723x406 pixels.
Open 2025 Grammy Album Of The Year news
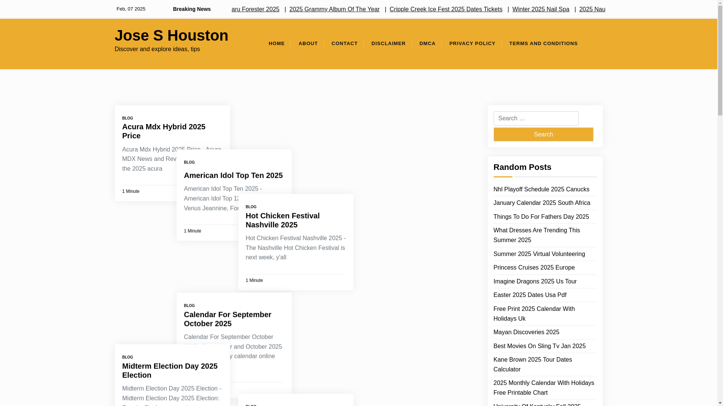[x=334, y=9]
